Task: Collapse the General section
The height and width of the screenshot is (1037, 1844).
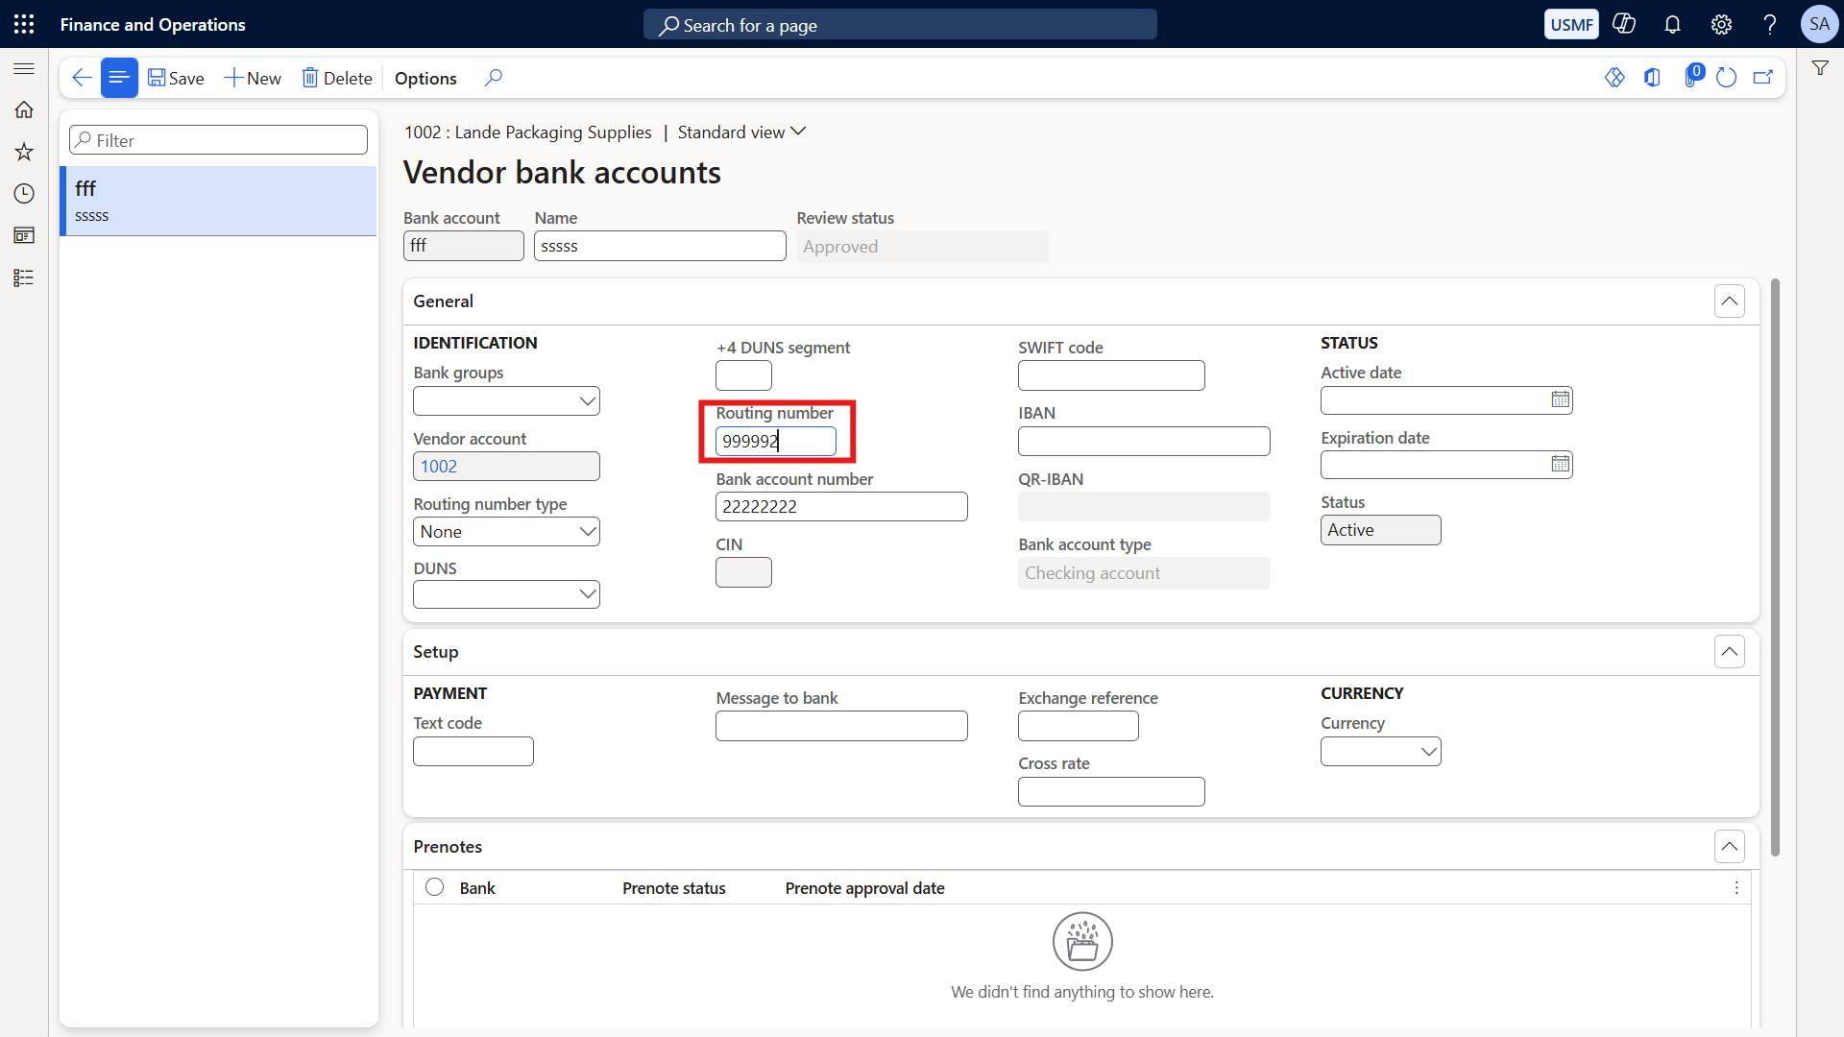Action: point(1729,301)
